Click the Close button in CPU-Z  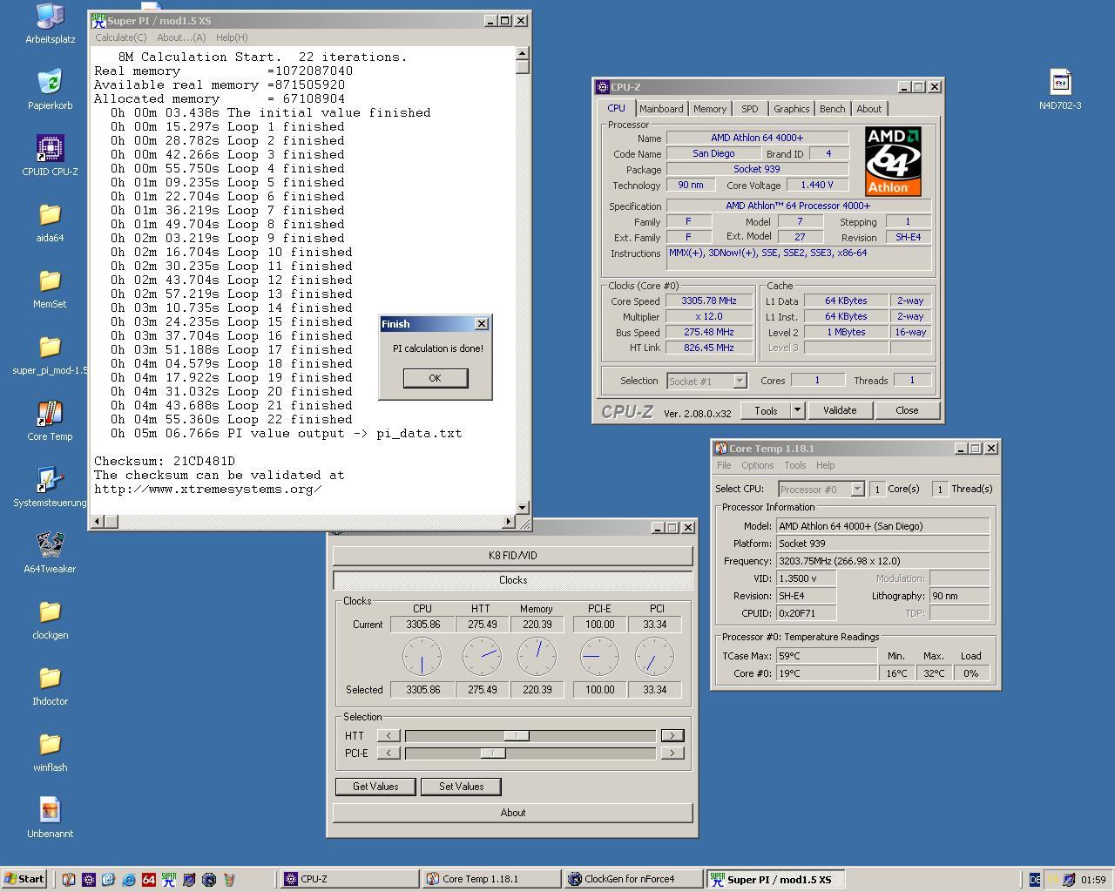pyautogui.click(x=907, y=410)
